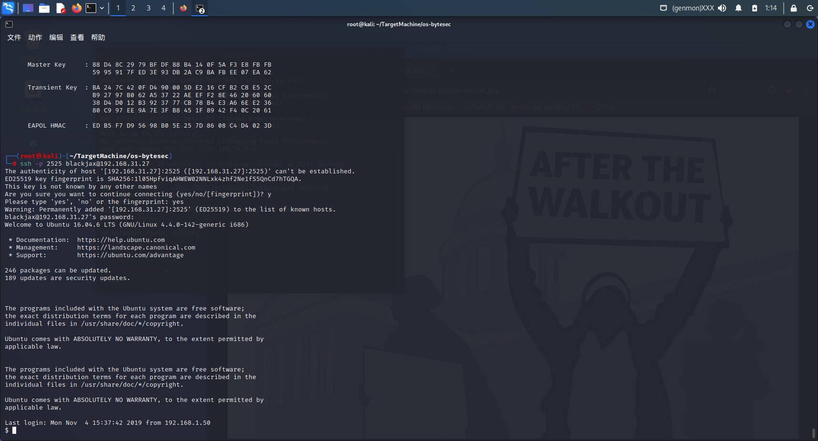The image size is (818, 441).
Task: Lock the screen with padlock icon
Action: coord(794,8)
